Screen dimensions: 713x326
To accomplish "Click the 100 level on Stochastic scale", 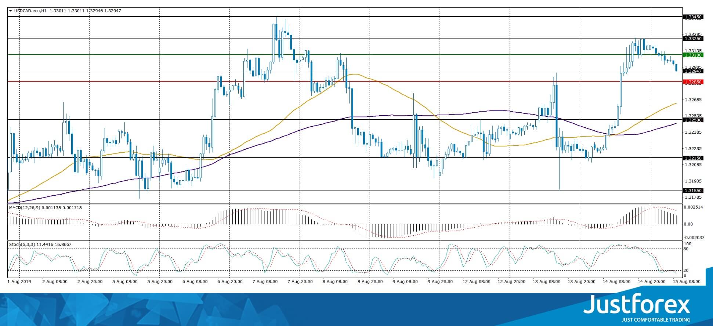I will 688,244.
